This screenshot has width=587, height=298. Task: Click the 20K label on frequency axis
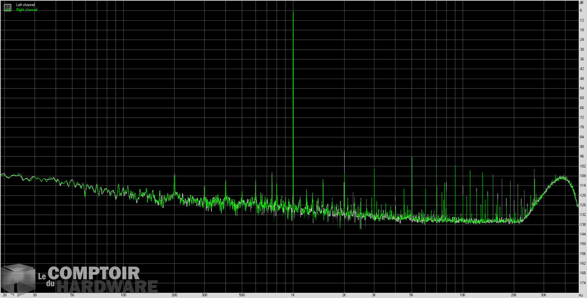tap(513, 295)
